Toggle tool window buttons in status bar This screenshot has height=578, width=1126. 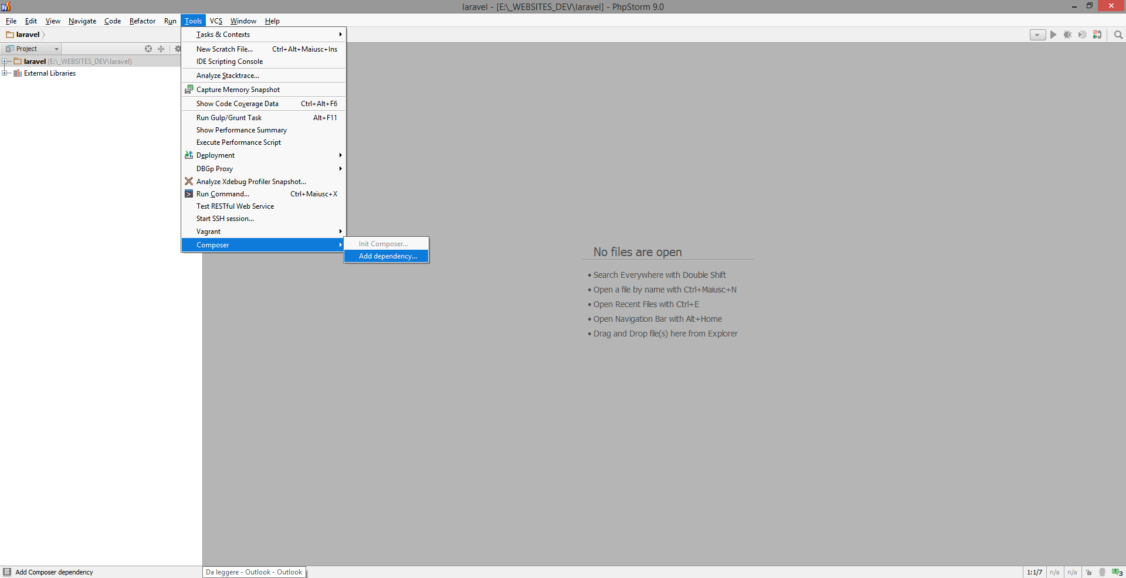pos(6,572)
